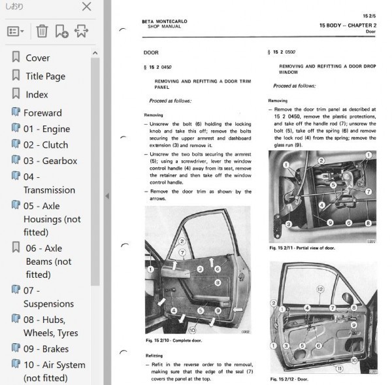This screenshot has width=392, height=385.
Task: Click the Fig. 15 2/11 partial door view image
Action: coord(323,197)
